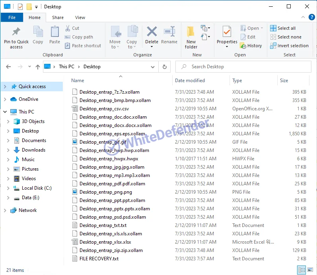Viewport: 317px width, 275px height.
Task: Open the Help question mark icon
Action: 312,17
